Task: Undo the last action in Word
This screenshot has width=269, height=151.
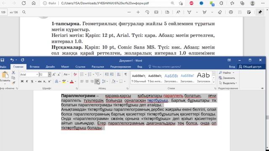Action: coord(12,60)
